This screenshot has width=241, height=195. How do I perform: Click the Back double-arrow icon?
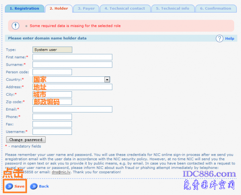point(34,186)
